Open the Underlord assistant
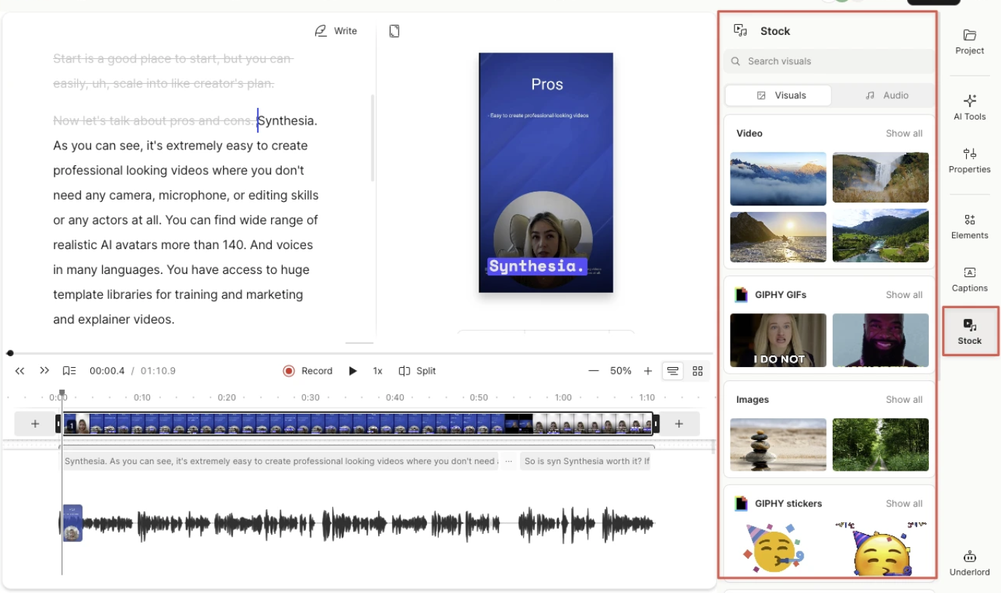The image size is (1001, 593). tap(969, 563)
